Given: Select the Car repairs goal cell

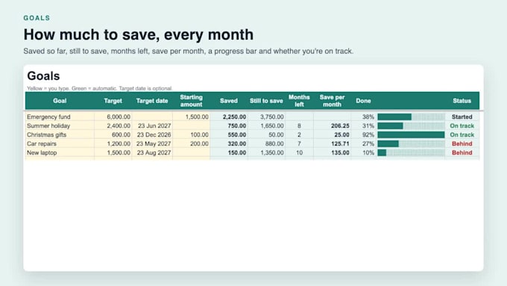Looking at the screenshot, I should click(x=60, y=143).
